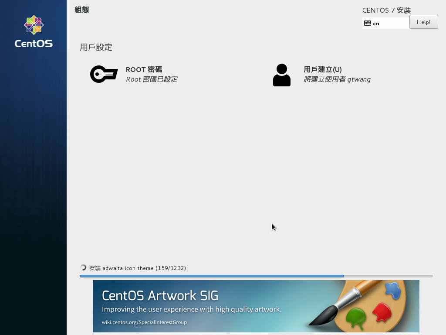Screen dimensions: 446x335
Task: Click the wiki.centos.org/SpecialInterestGroup link text
Action: tap(144, 322)
